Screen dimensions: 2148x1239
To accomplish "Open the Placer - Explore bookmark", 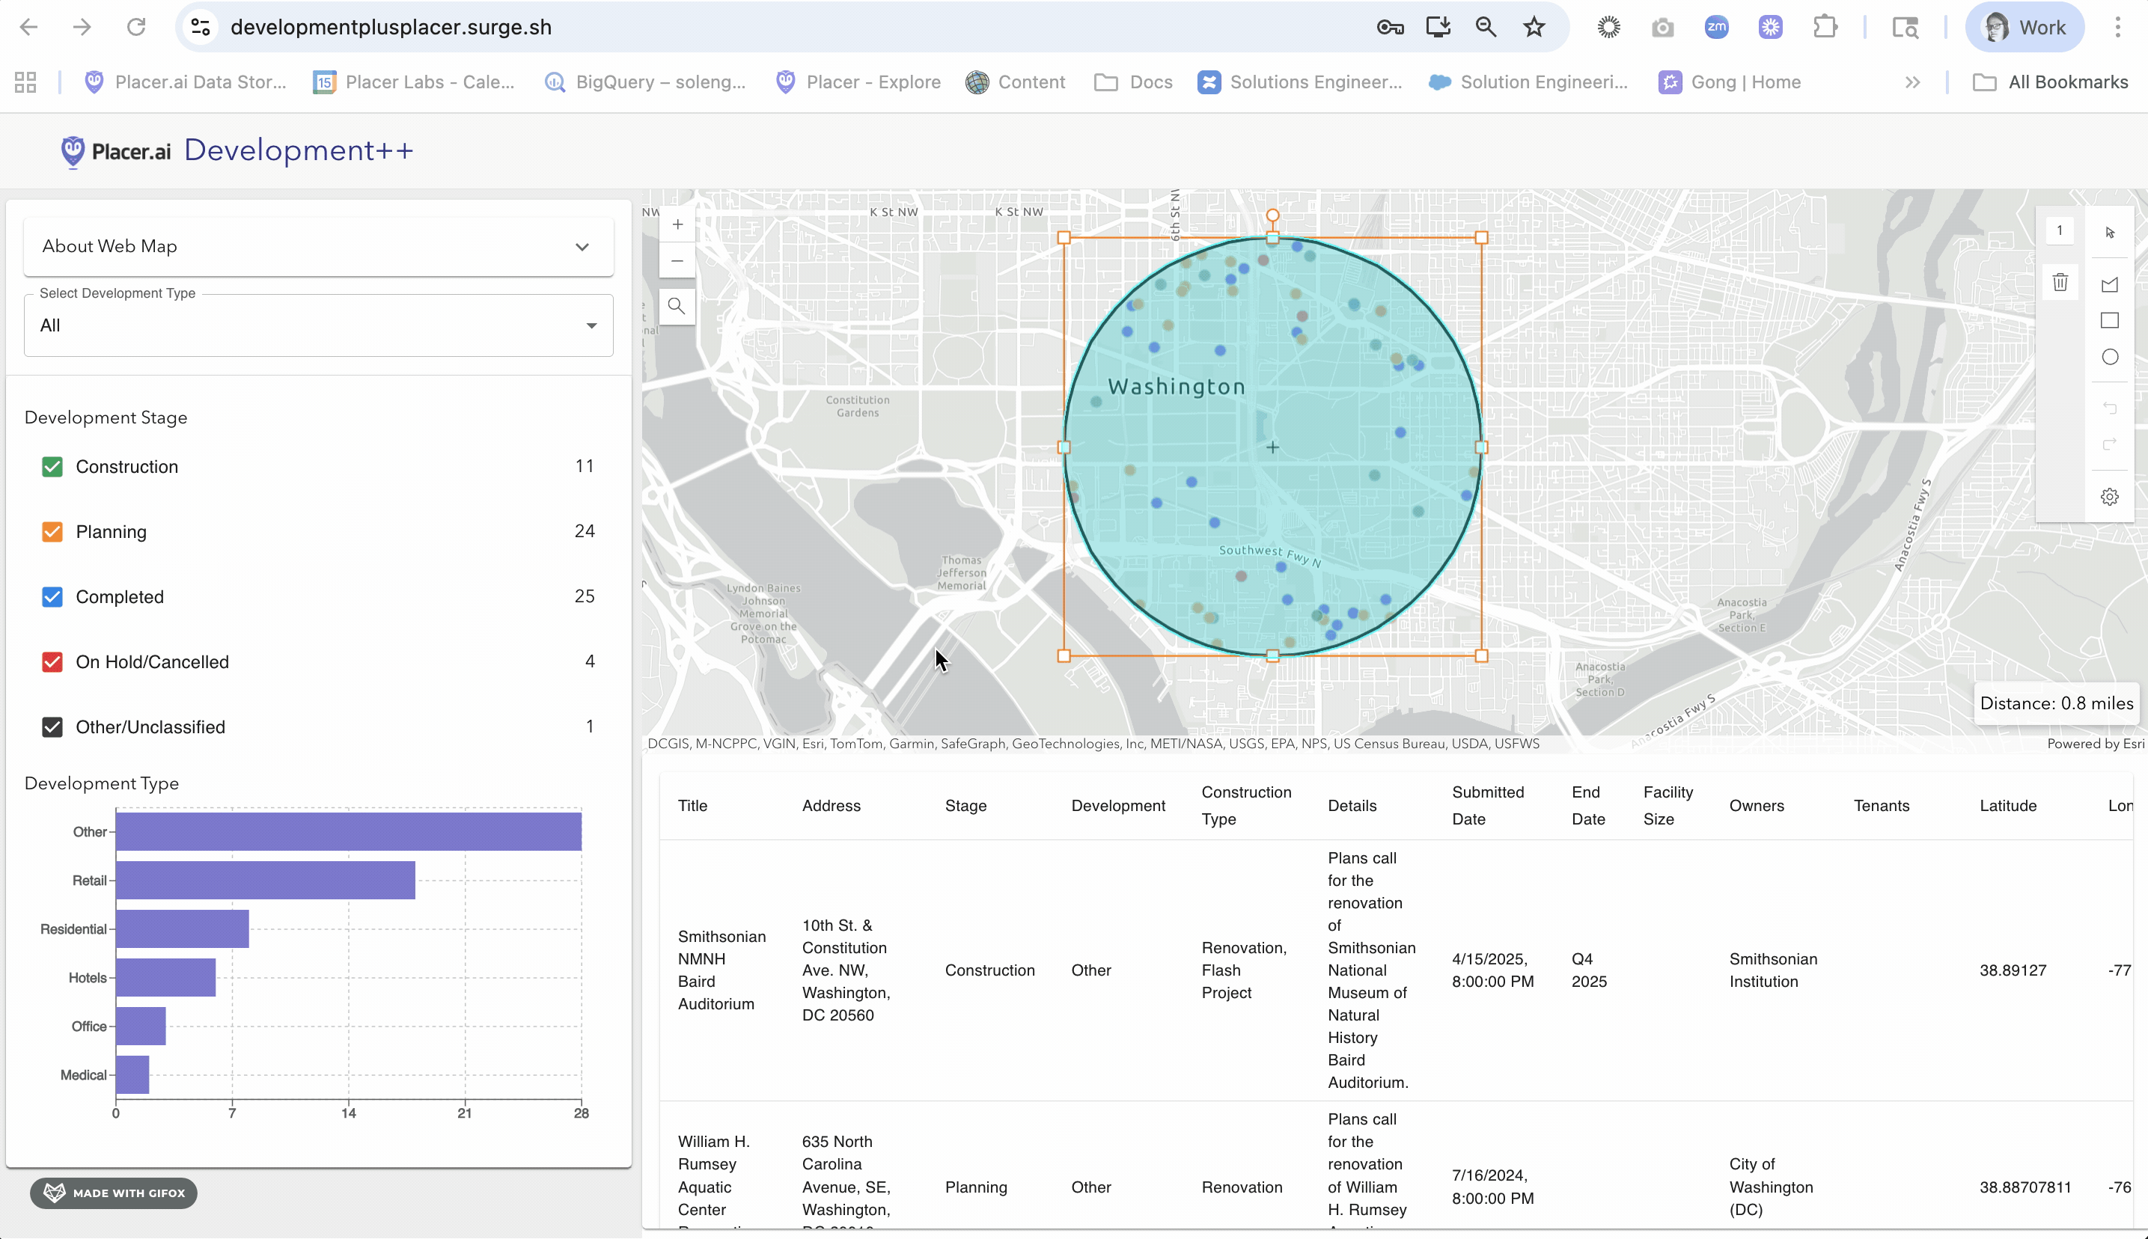I will 858,82.
